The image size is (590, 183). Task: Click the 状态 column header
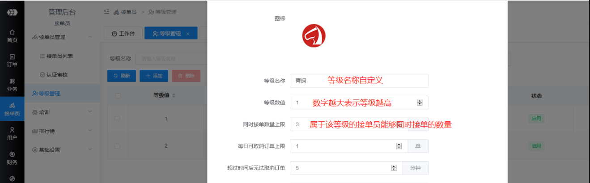(536, 96)
